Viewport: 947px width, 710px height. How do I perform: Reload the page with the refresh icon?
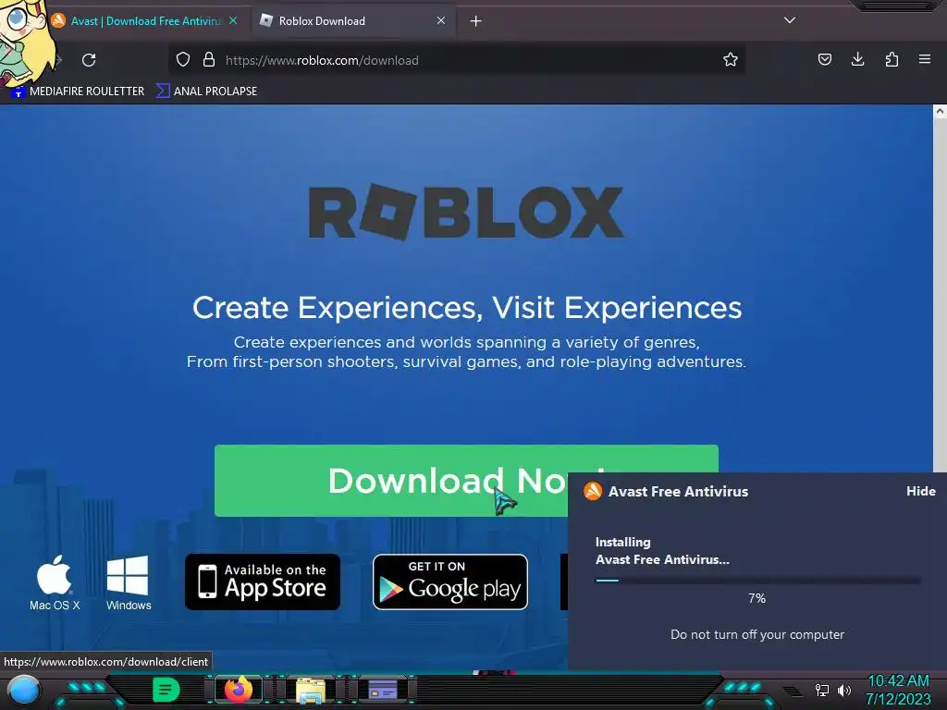point(89,60)
